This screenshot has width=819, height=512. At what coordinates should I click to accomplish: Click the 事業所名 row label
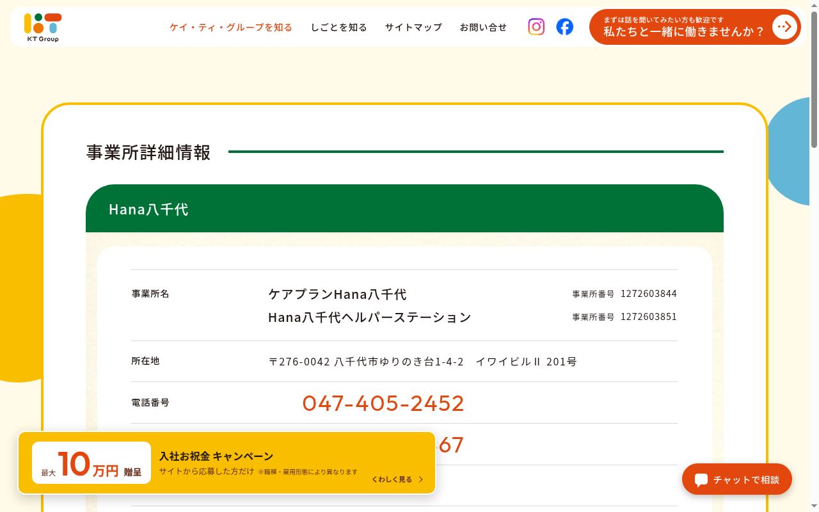click(150, 294)
